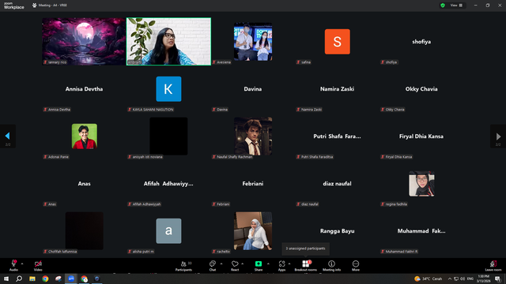Screen dimensions: 506x284
Task: Click Leave room button
Action: point(493,266)
